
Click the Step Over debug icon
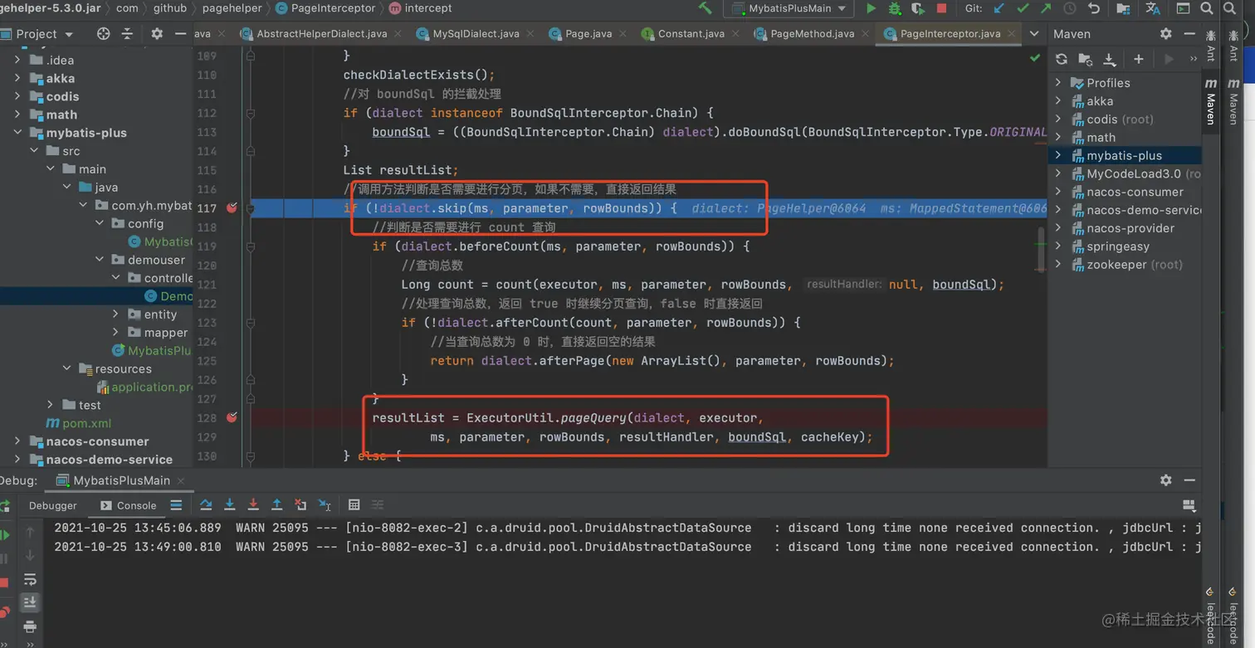coord(206,504)
